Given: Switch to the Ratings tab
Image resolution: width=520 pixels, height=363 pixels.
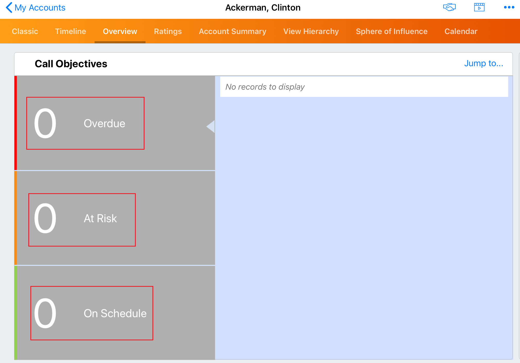Looking at the screenshot, I should coord(168,31).
